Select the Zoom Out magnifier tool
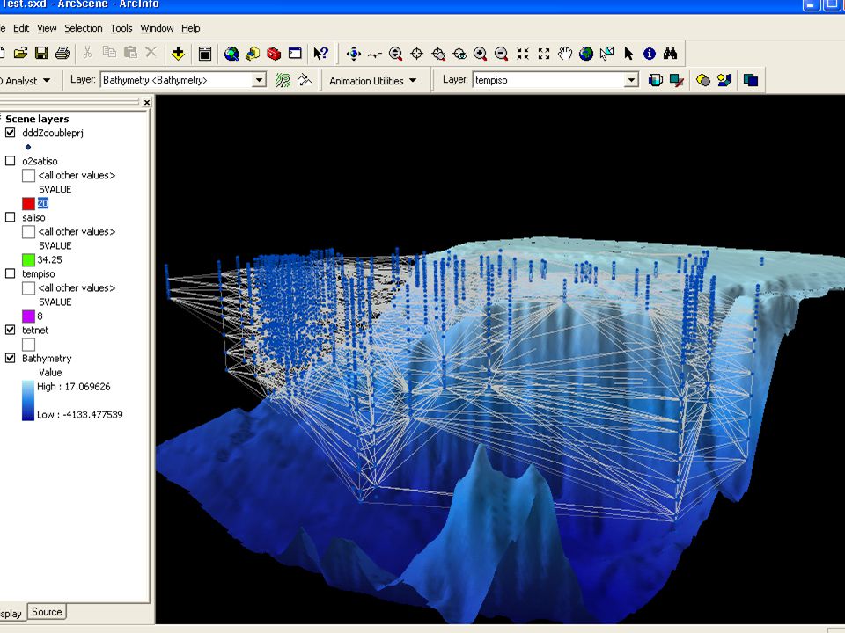845x633 pixels. point(501,54)
